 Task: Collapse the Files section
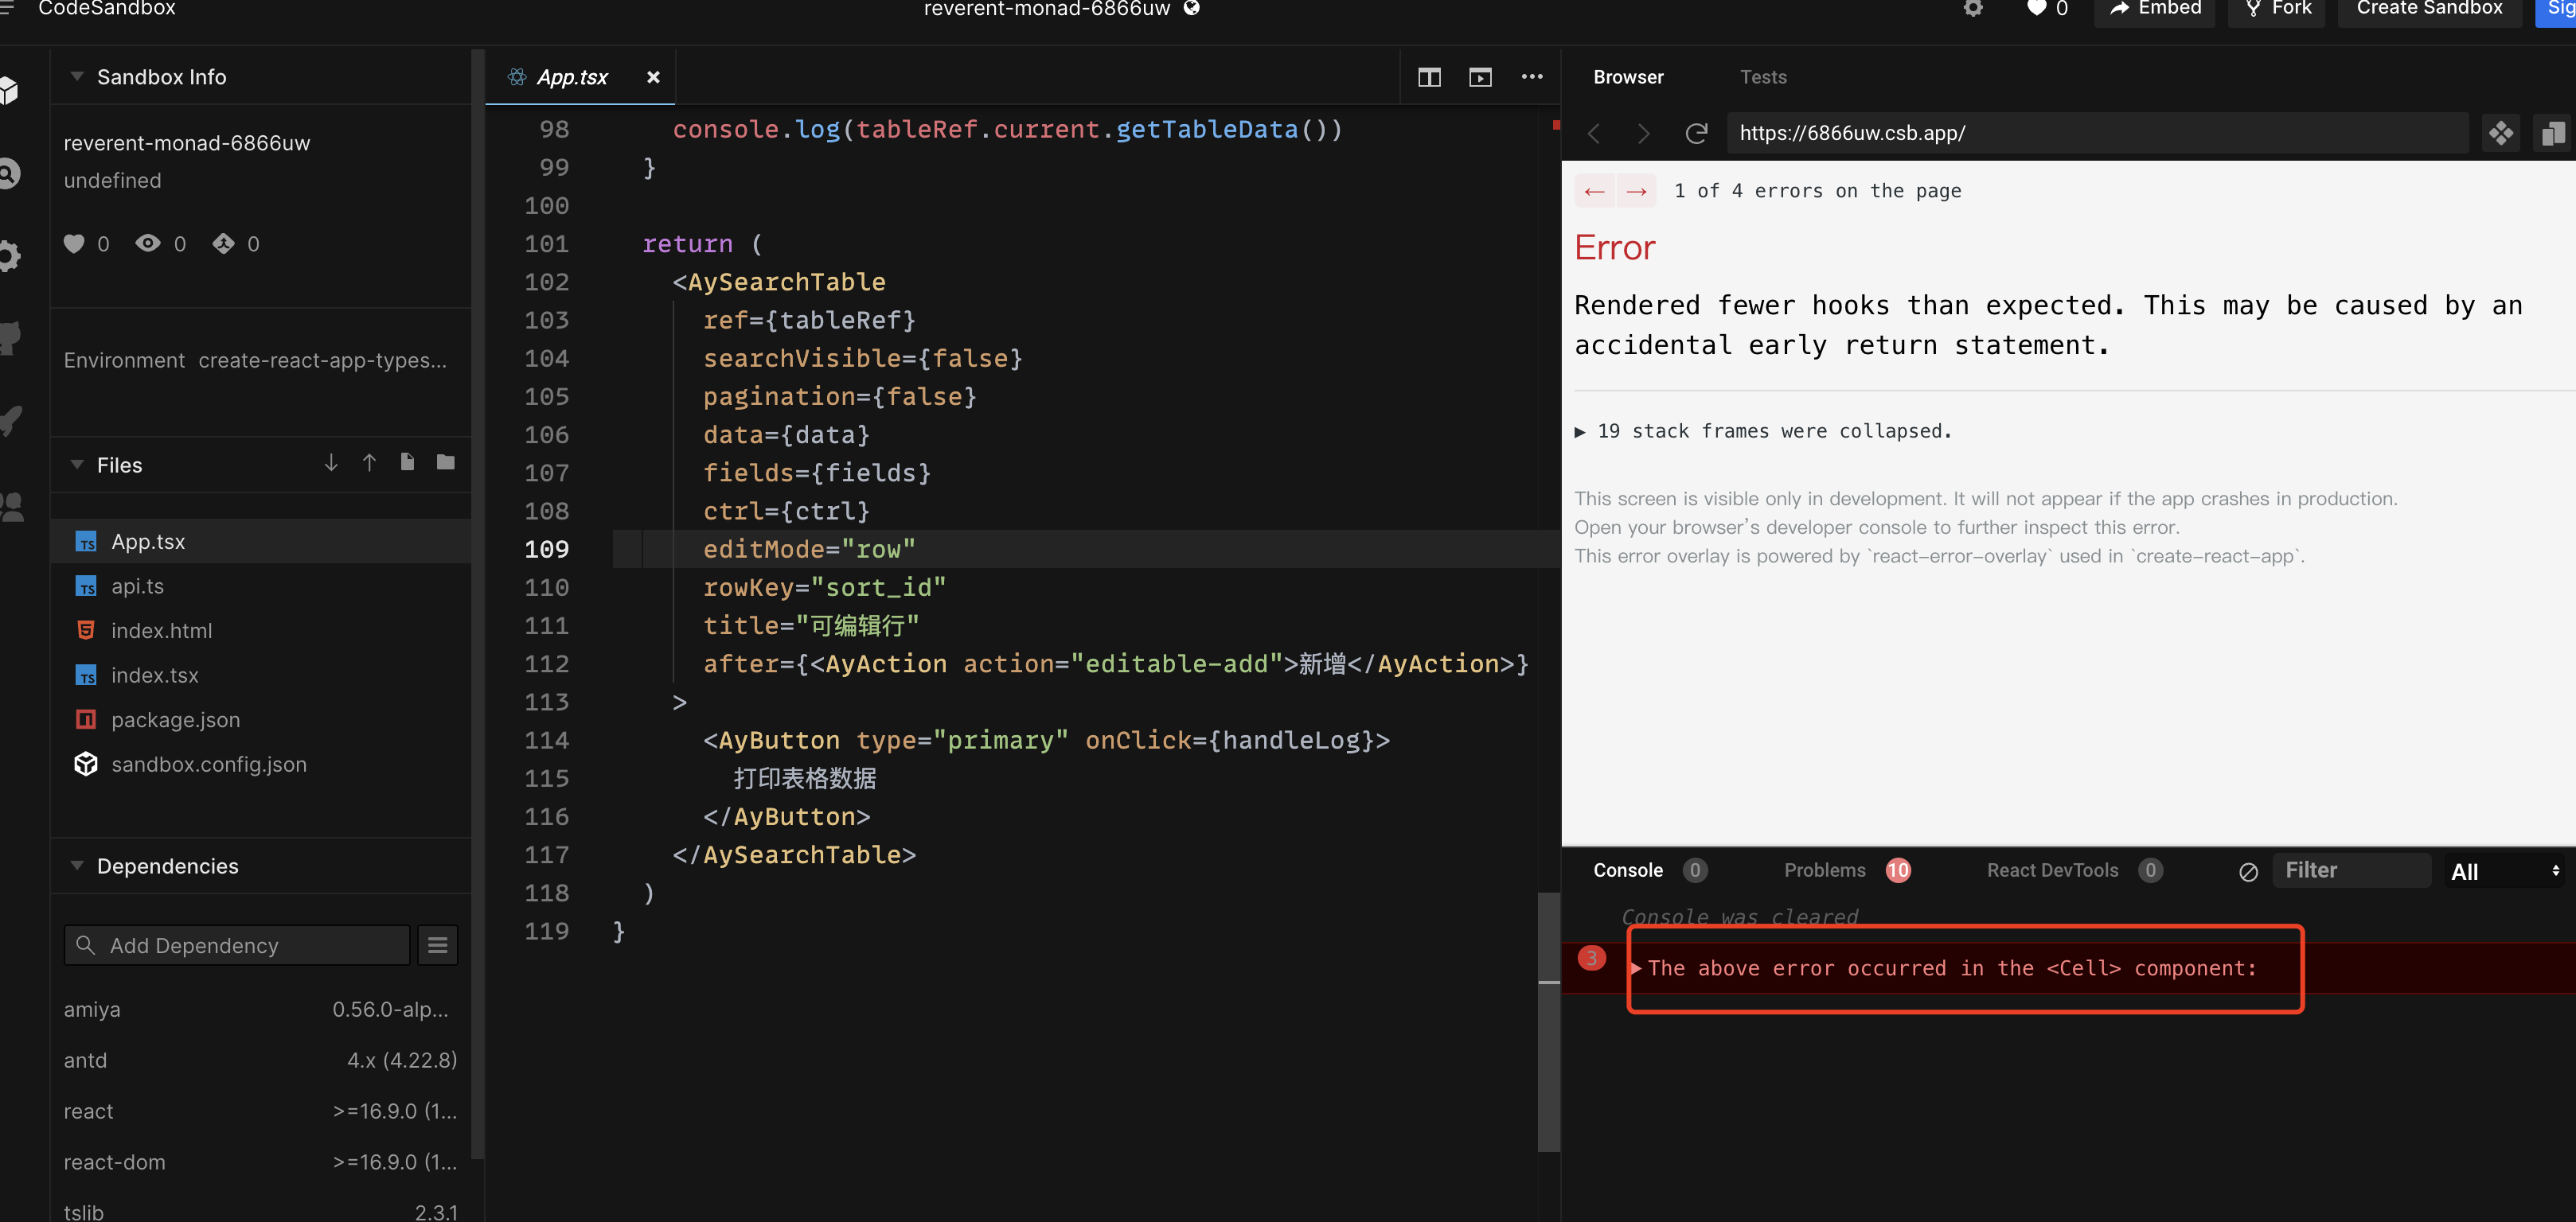77,465
